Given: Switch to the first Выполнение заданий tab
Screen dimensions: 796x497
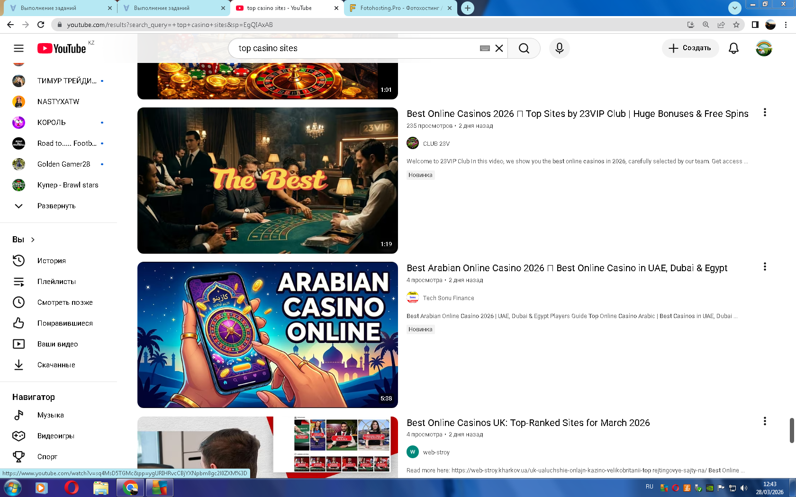Looking at the screenshot, I should 60,8.
